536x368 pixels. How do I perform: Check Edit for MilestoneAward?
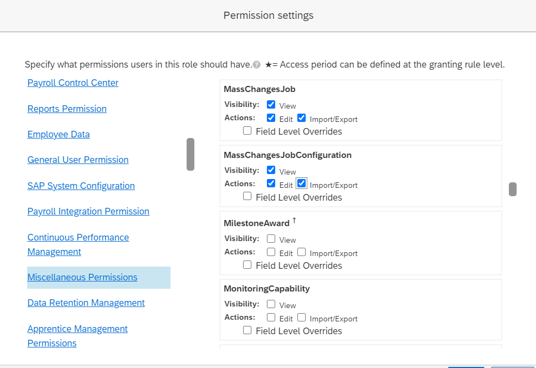[x=271, y=252]
